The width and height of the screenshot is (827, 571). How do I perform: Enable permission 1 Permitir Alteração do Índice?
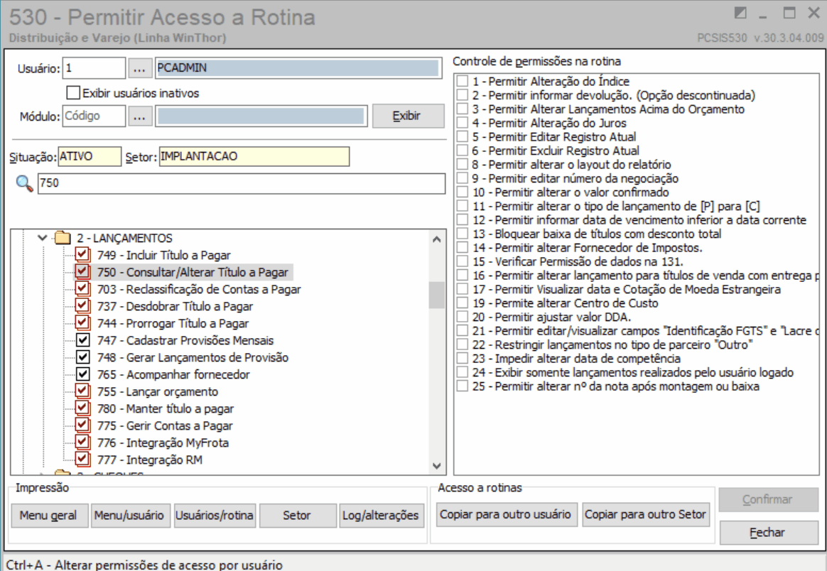pyautogui.click(x=463, y=81)
